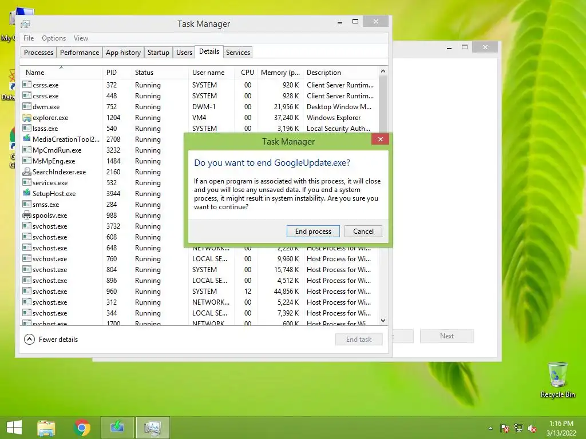Screen dimensions: 586x439
Task: Click Next in the background setup window
Action: (x=447, y=336)
